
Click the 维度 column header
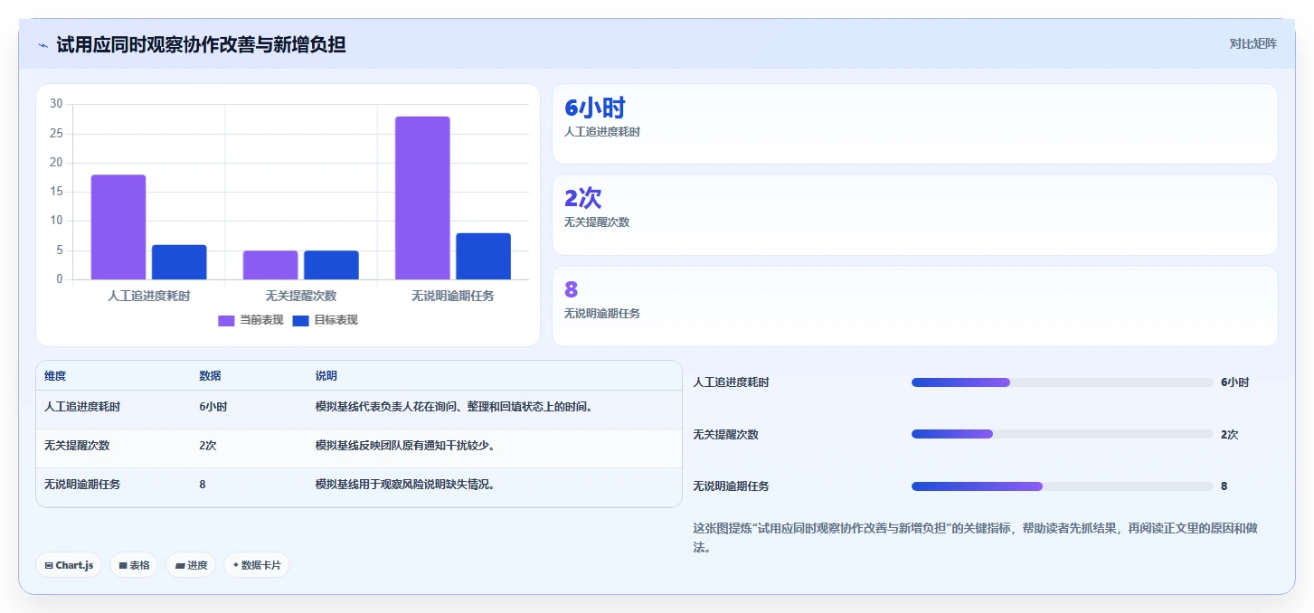point(55,376)
